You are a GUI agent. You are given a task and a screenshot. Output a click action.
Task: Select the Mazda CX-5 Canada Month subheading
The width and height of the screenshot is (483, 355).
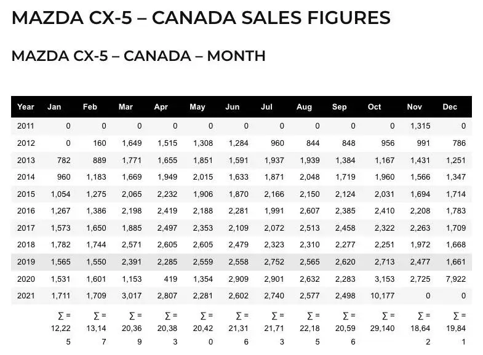138,56
